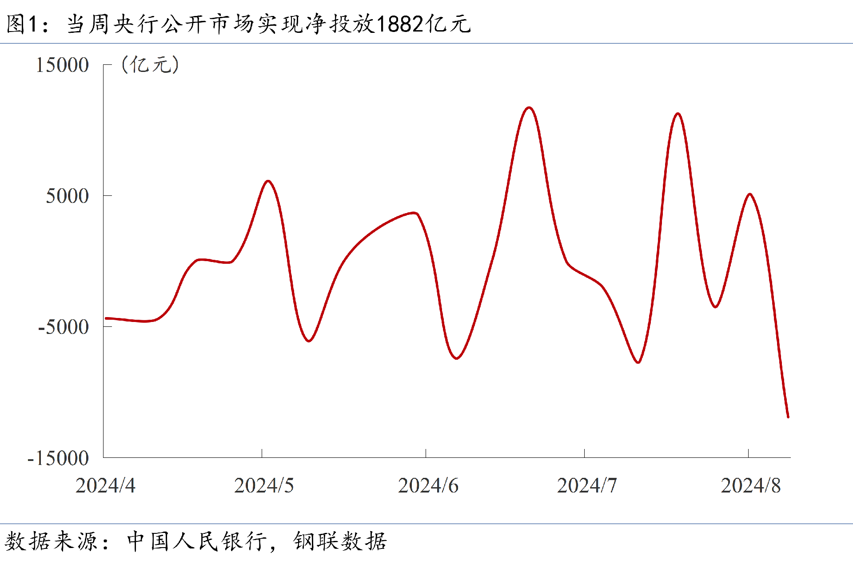Click the x-axis tick mark above 2024/6
Screen dimensions: 853x568
tap(426, 453)
